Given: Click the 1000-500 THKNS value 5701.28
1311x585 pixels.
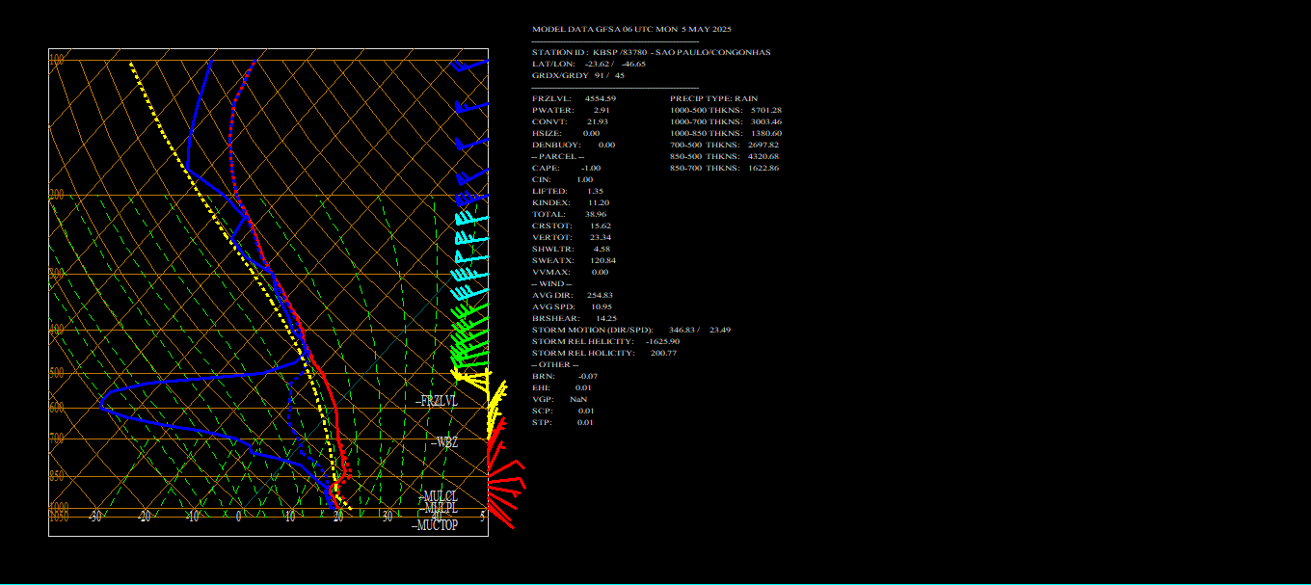Looking at the screenshot, I should 766,110.
